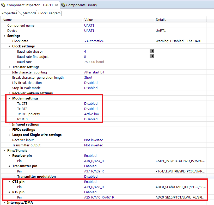The image size is (214, 205).
Task: Open the Properties tab
Action: (x=9, y=13)
